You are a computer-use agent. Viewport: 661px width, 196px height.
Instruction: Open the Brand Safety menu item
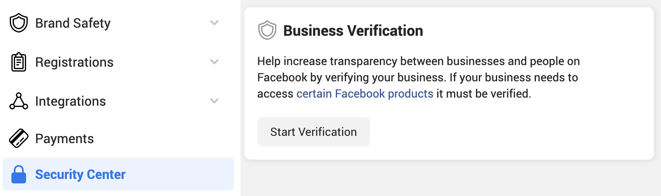(73, 23)
